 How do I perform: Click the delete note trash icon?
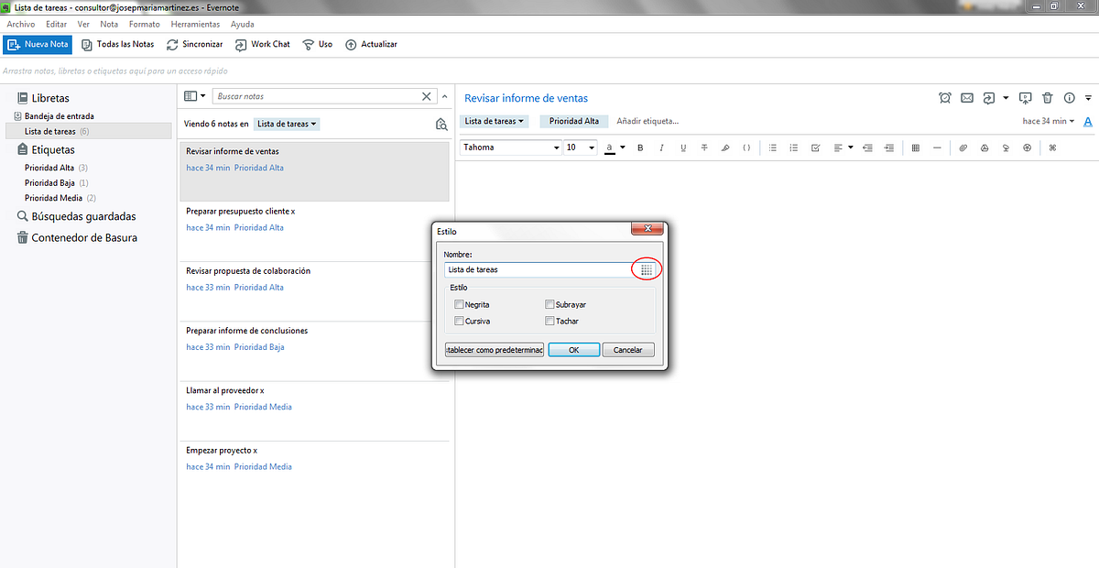(1047, 98)
